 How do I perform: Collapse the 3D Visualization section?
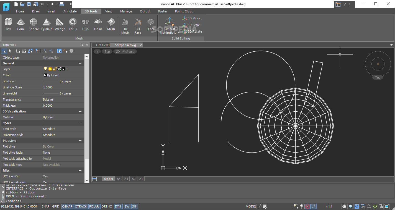tap(80, 111)
